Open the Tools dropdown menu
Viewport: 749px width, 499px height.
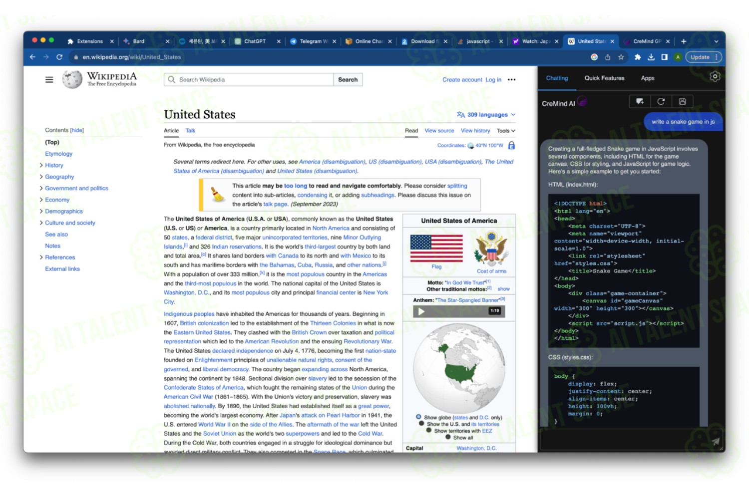pos(506,131)
